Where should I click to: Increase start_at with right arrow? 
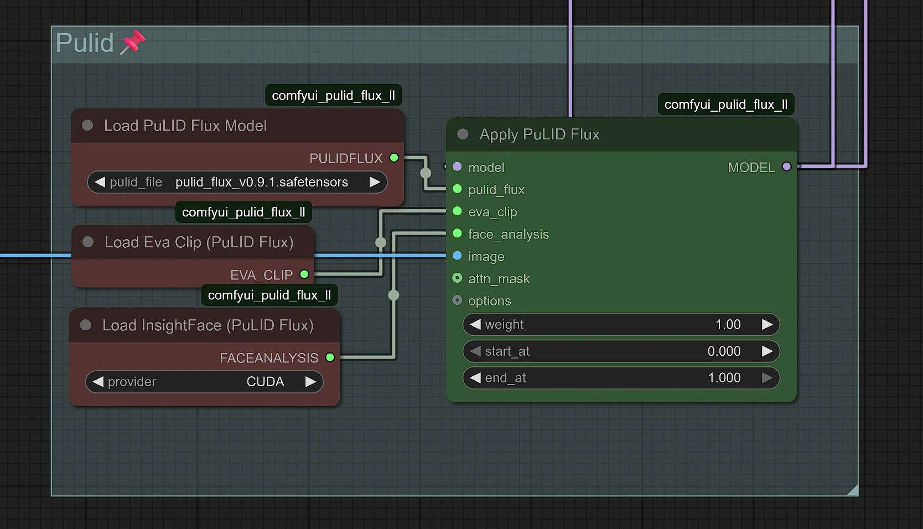click(x=767, y=351)
